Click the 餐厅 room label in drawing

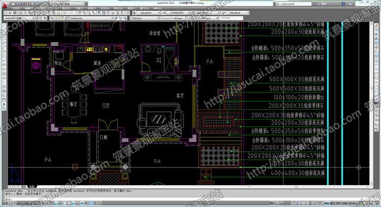coord(74,104)
